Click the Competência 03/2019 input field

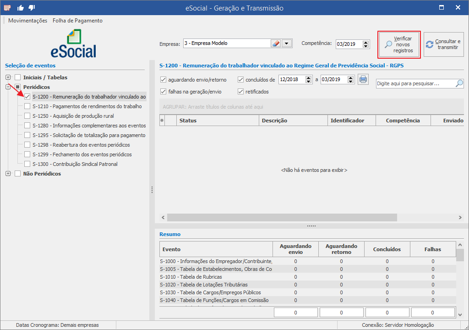point(349,44)
